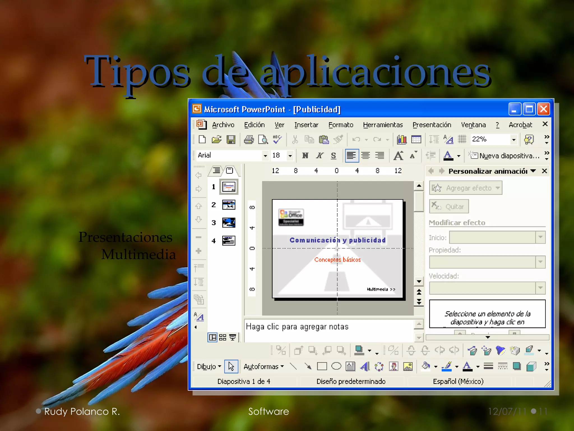Screen dimensions: 574x431
Task: Insert Clip Art from Drawing toolbar
Action: coord(394,366)
